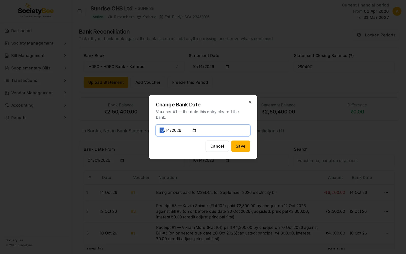This screenshot has width=406, height=254.
Task: Click the Supplementary Bills file icon
Action: pyautogui.click(x=7, y=68)
